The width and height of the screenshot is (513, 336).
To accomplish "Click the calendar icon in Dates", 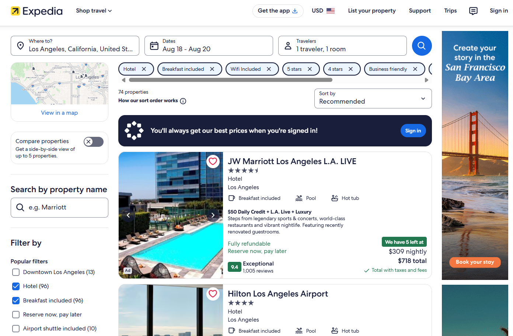I will [154, 46].
